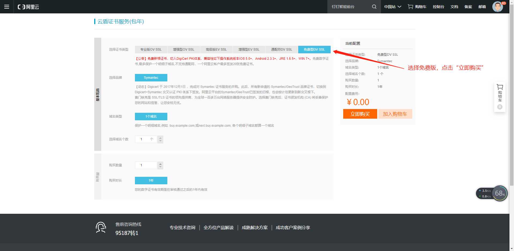514x251 pixels.
Task: Click the 选择域名个数 number field
Action: point(146,139)
